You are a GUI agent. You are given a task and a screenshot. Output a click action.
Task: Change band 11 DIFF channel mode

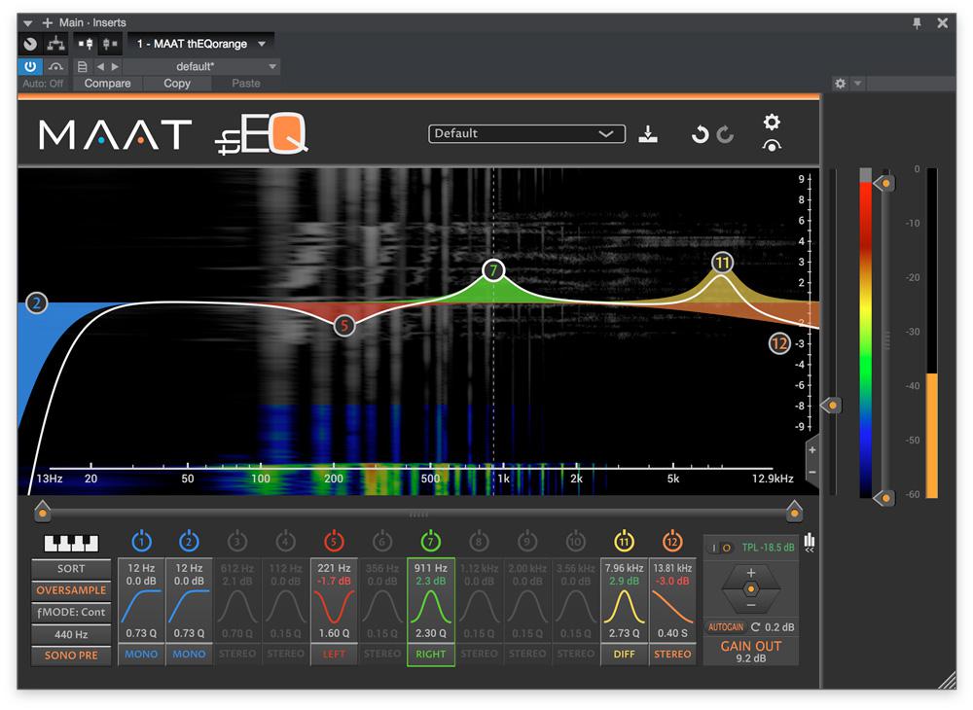[x=625, y=655]
